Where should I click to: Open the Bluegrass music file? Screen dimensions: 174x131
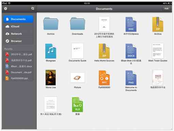point(51,51)
